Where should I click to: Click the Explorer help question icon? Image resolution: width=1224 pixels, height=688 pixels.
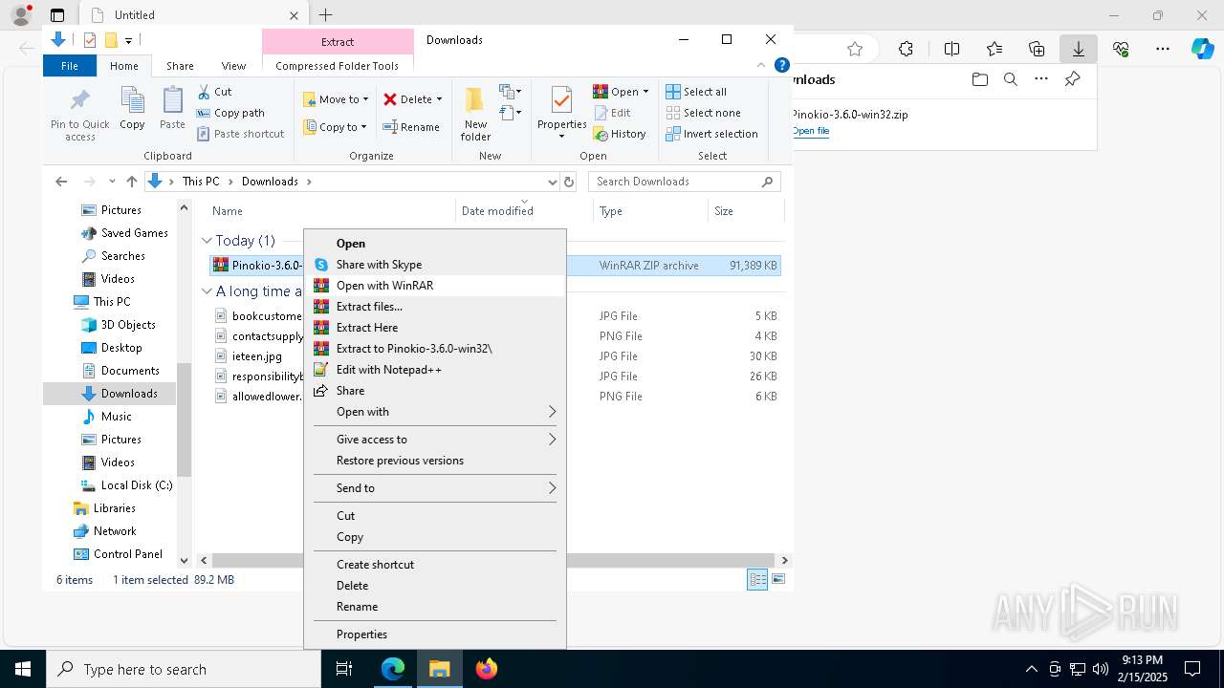click(x=781, y=66)
